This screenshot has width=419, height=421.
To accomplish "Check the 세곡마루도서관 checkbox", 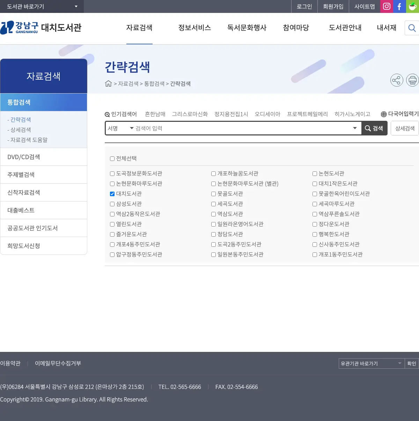I will [315, 204].
